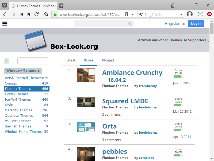Image resolution: width=214 pixels, height=161 pixels.
Task: Open the Vivaldi menu icon
Action: (x=4, y=5)
